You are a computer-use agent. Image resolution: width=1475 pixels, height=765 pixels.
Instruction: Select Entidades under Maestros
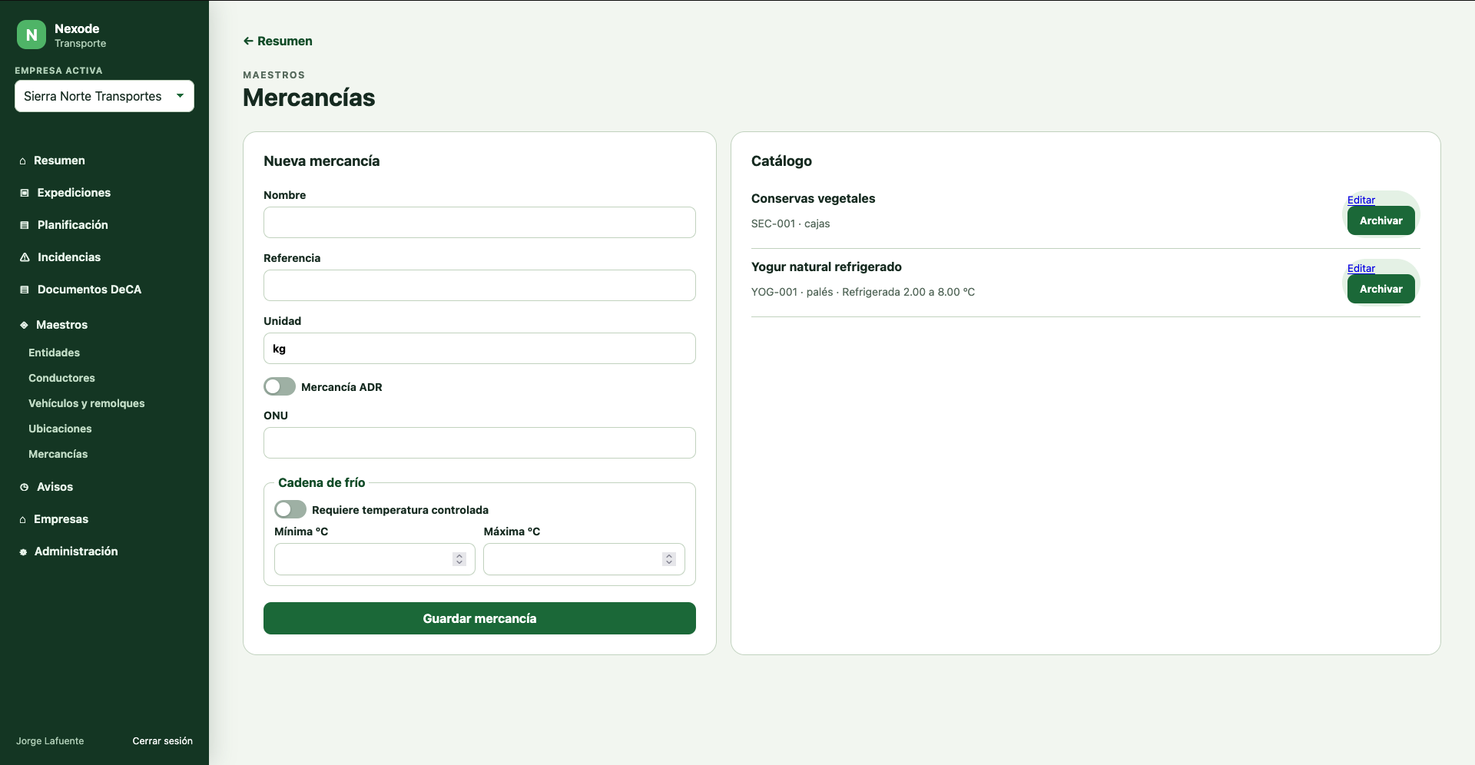click(x=54, y=353)
